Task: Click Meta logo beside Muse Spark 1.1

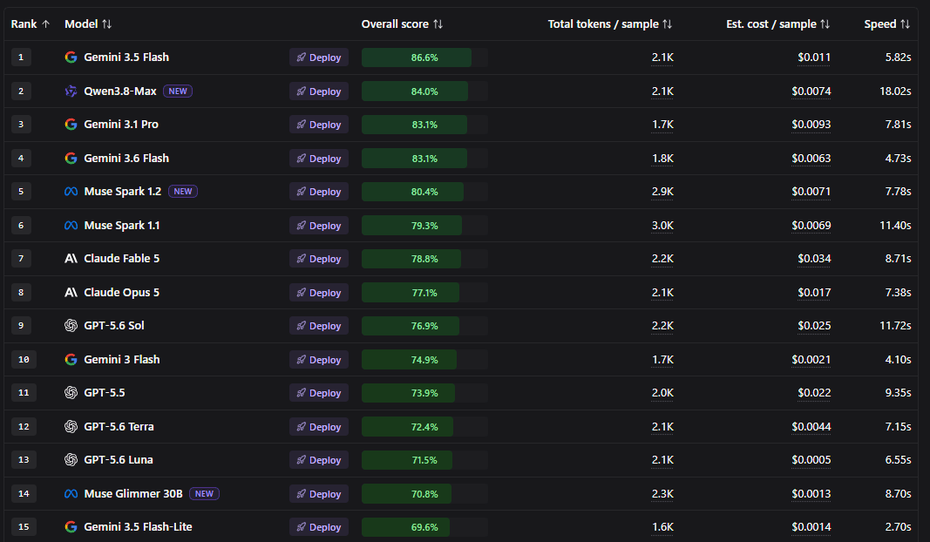Action: [71, 226]
